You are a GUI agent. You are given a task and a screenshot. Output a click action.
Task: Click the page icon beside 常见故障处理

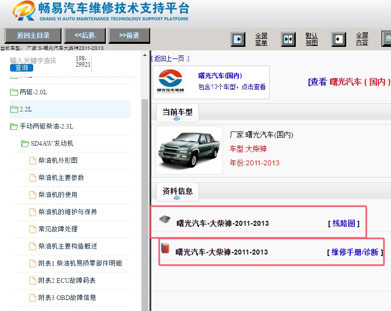33,229
